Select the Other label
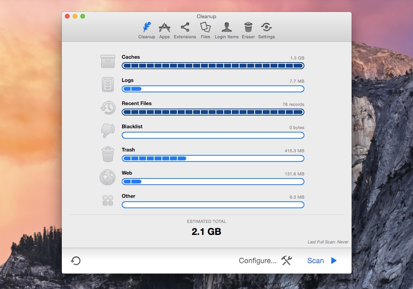Viewport: 413px width, 289px height. pyautogui.click(x=128, y=196)
